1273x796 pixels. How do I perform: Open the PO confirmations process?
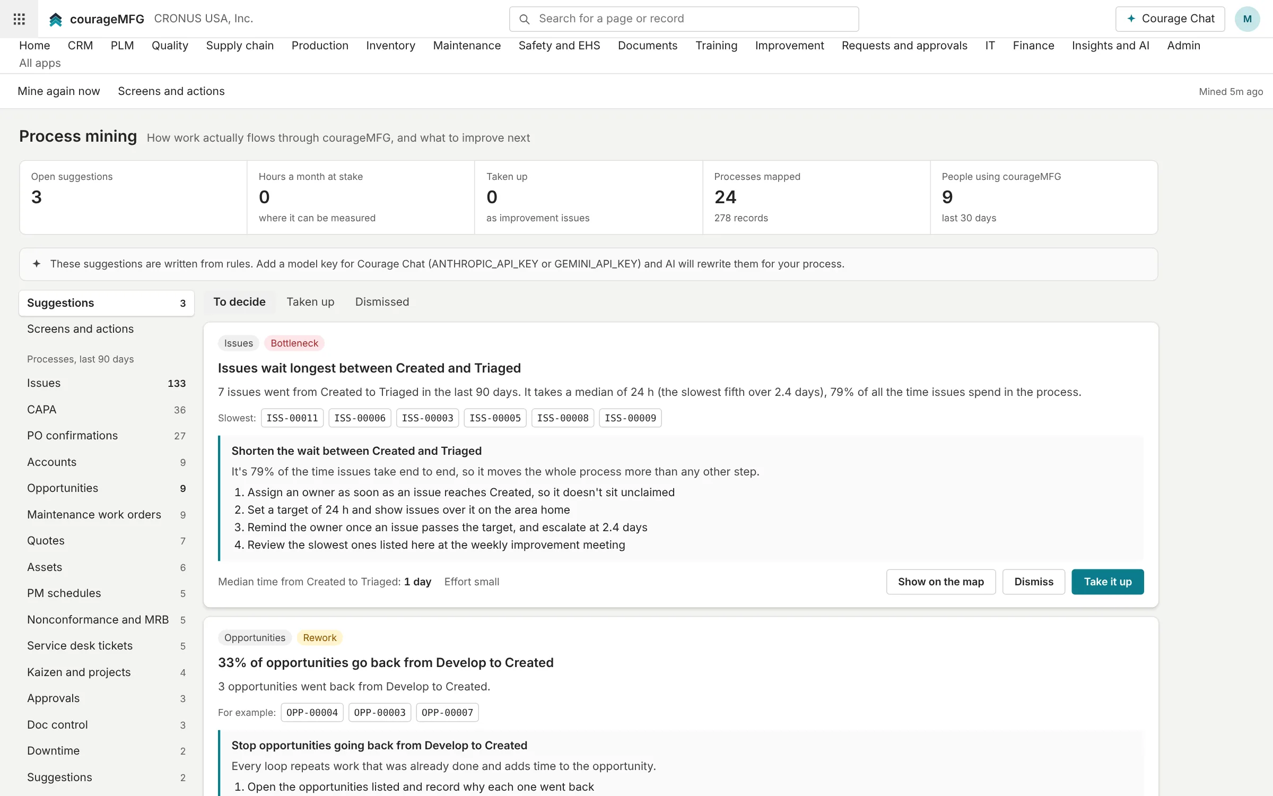point(107,436)
